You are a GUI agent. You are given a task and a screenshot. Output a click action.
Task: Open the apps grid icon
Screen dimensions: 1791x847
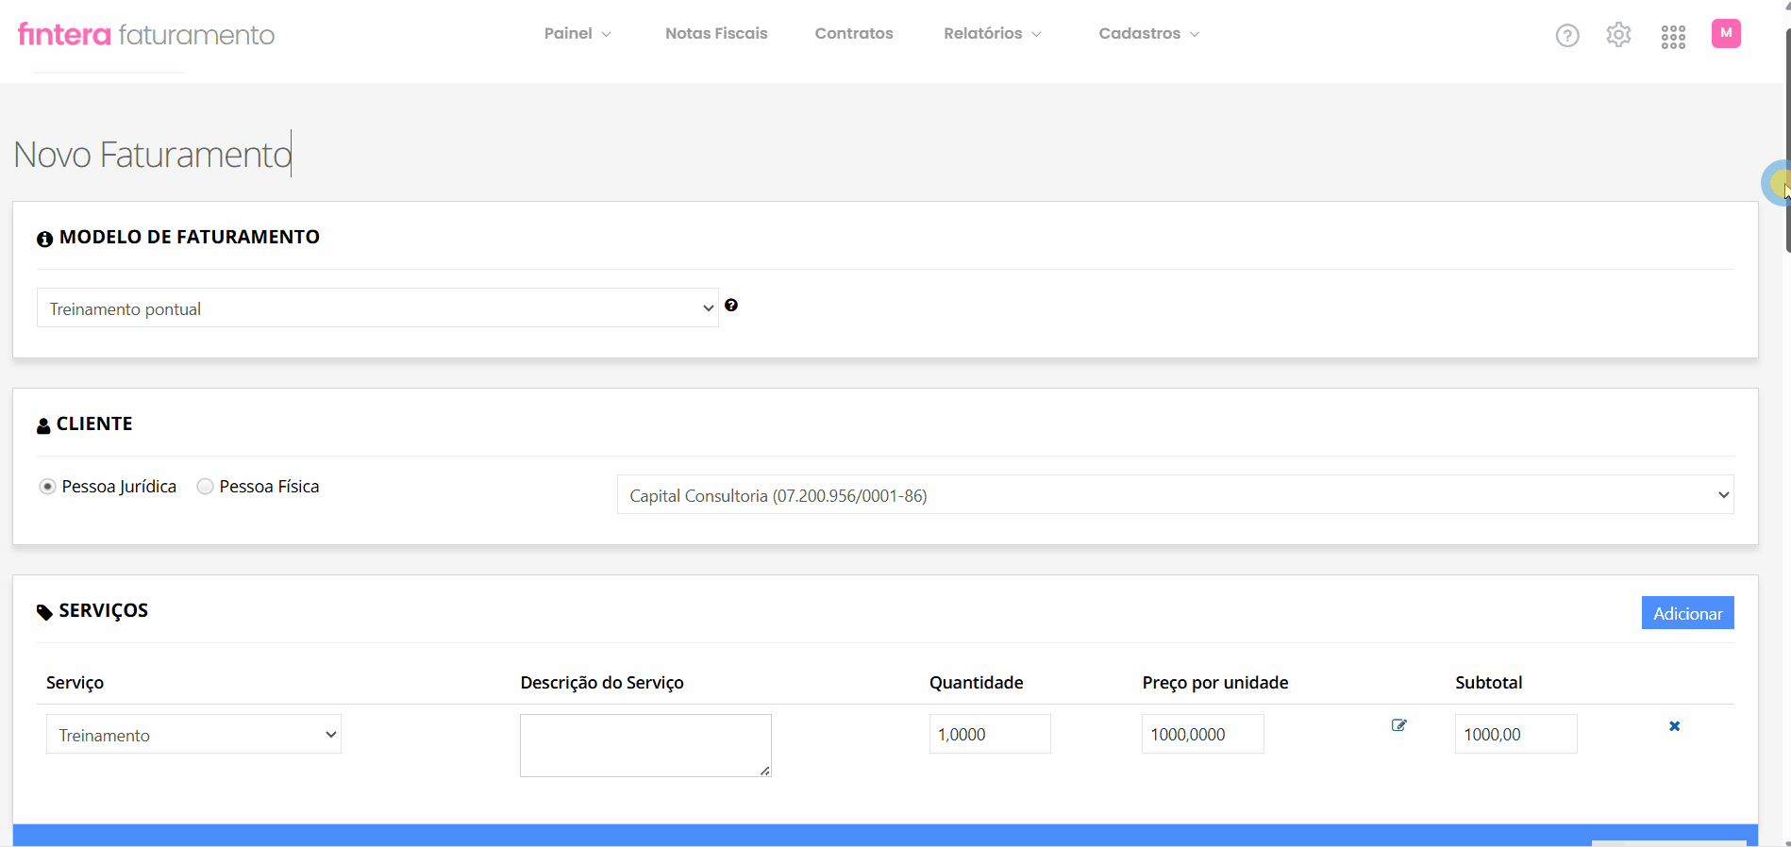1673,37
